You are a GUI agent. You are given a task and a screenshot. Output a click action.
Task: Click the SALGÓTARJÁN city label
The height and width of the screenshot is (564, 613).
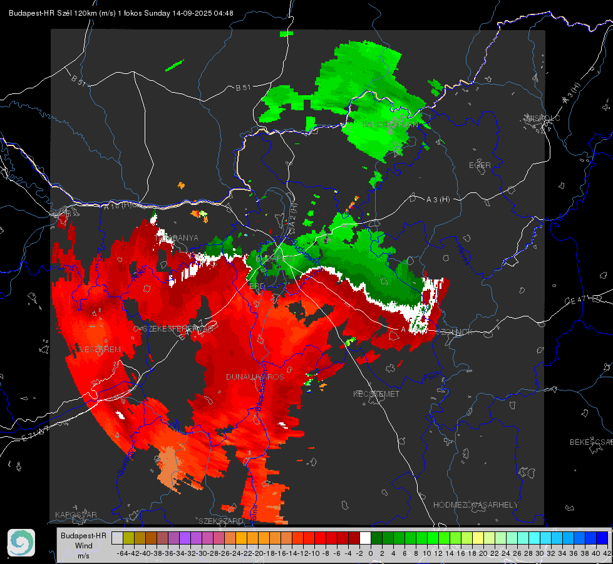[389, 124]
